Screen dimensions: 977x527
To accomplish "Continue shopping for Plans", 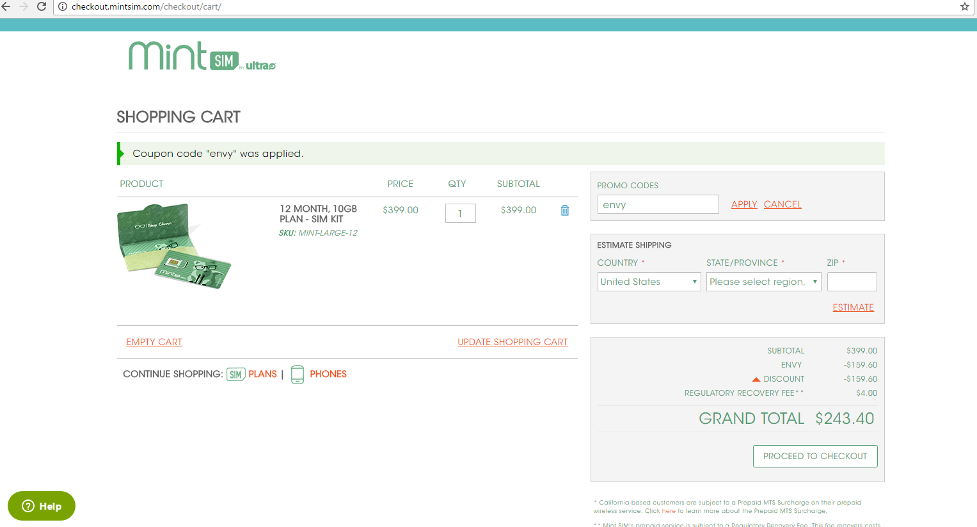I will pyautogui.click(x=262, y=374).
